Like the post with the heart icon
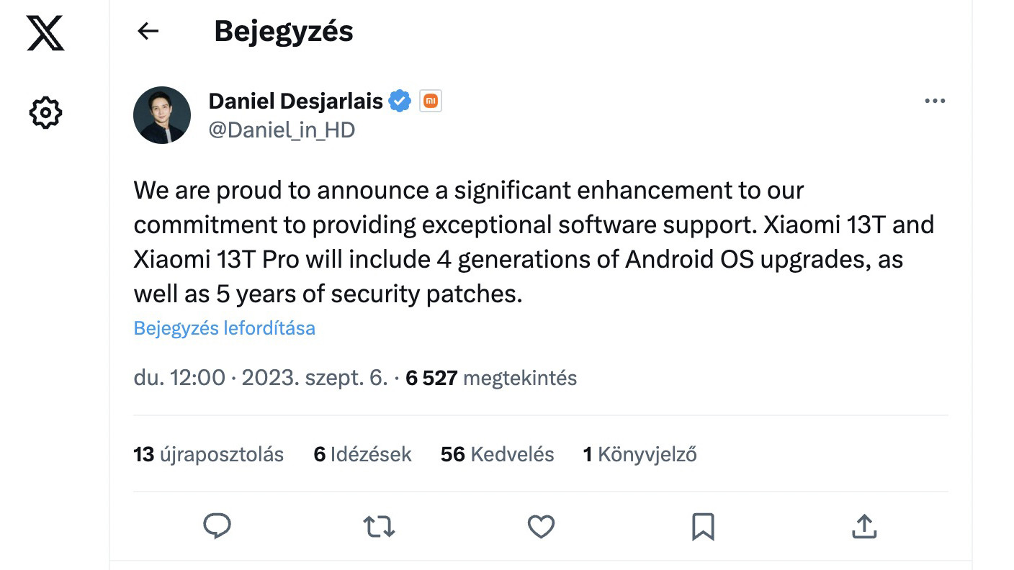This screenshot has height=570, width=1014. tap(540, 527)
